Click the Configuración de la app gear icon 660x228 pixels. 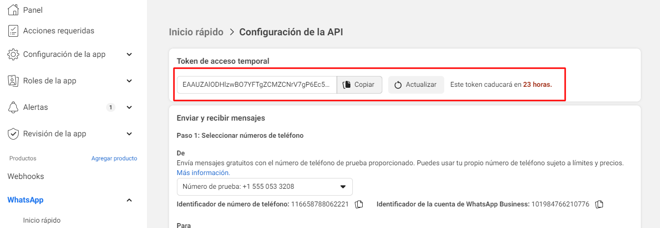point(13,54)
